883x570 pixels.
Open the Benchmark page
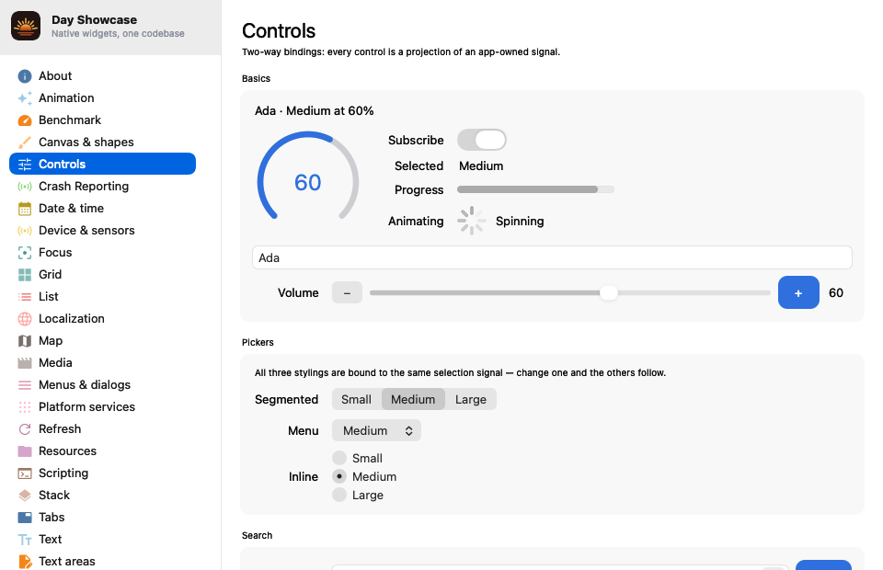[102, 120]
